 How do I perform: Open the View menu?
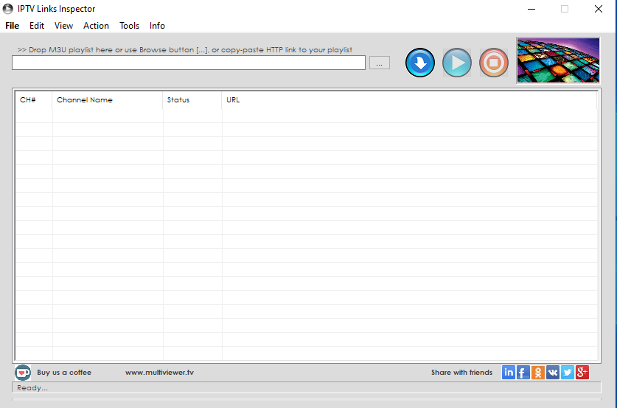(63, 26)
